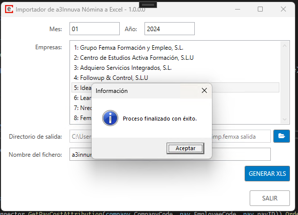Click the 'Proceso finalizado con éxito.' message
Screen dimensions: 298x215
(160, 119)
